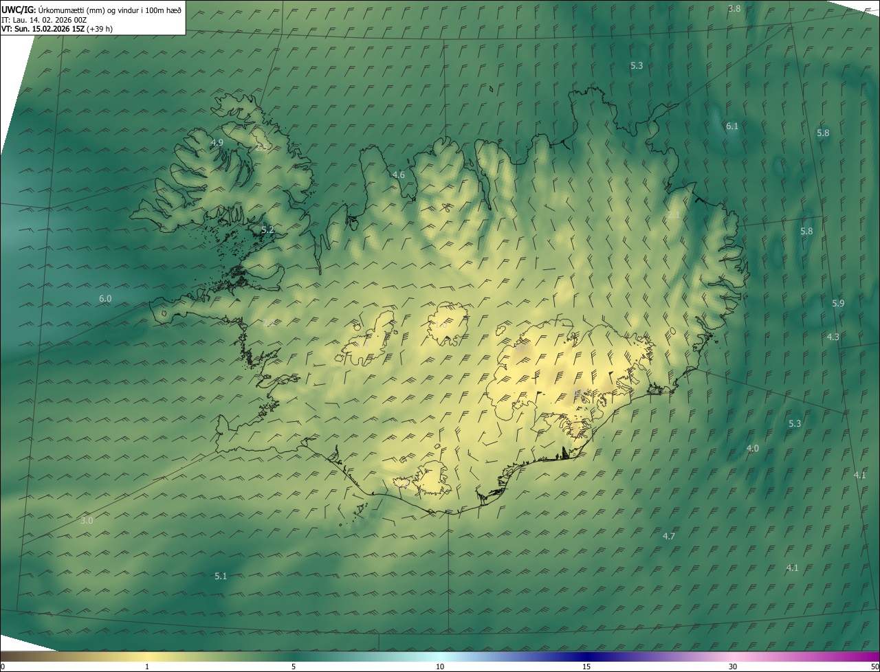Click the 4.9 value label over the Westfjords

(217, 142)
